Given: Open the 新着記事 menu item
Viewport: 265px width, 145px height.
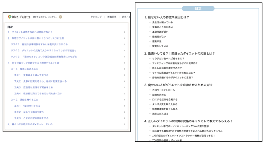Looking at the screenshot, I should tap(112, 17).
